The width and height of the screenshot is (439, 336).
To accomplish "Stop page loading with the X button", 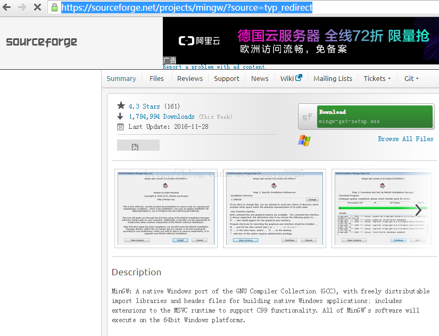I will pyautogui.click(x=37, y=7).
